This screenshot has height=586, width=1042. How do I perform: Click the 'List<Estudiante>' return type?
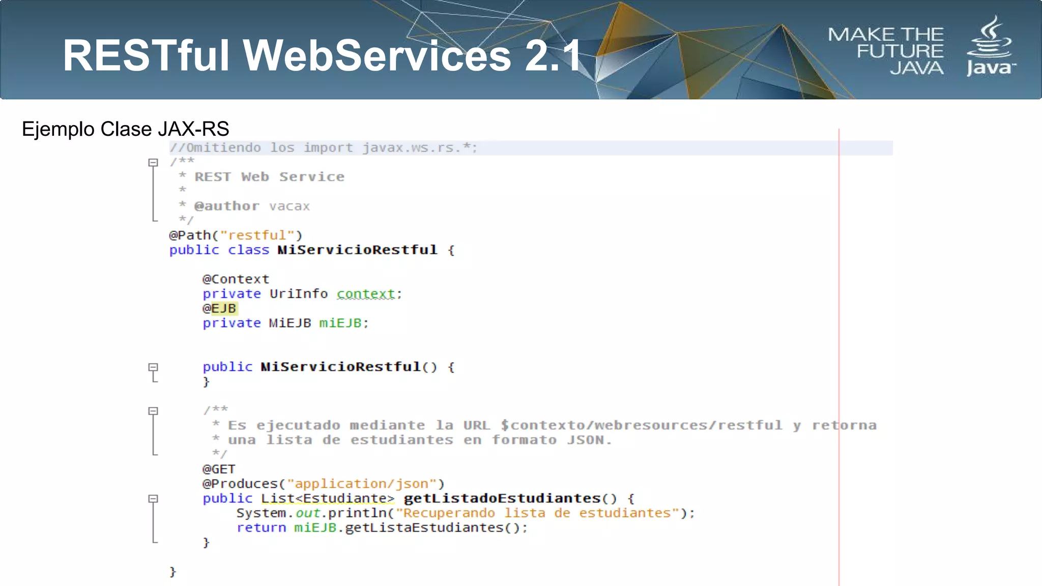pyautogui.click(x=328, y=499)
